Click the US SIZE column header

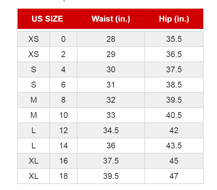click(x=47, y=19)
